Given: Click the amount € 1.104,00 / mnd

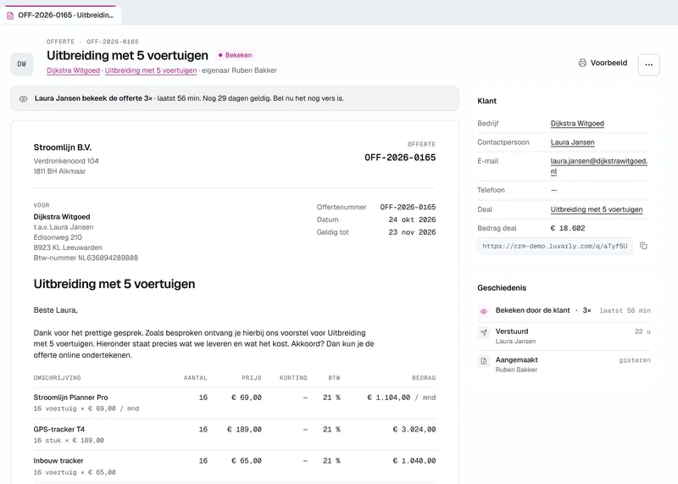Looking at the screenshot, I should (x=401, y=398).
